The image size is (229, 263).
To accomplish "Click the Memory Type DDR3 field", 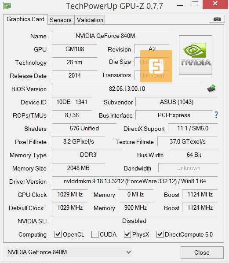I will click(x=88, y=155).
